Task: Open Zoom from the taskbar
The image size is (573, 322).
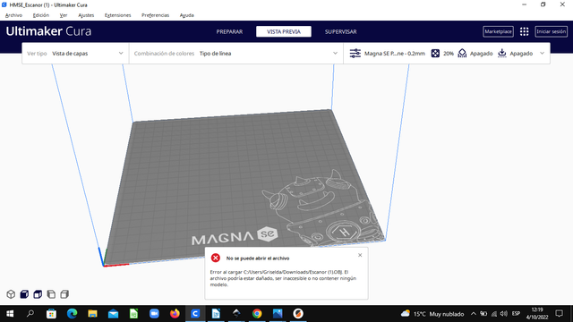Action: [154, 314]
